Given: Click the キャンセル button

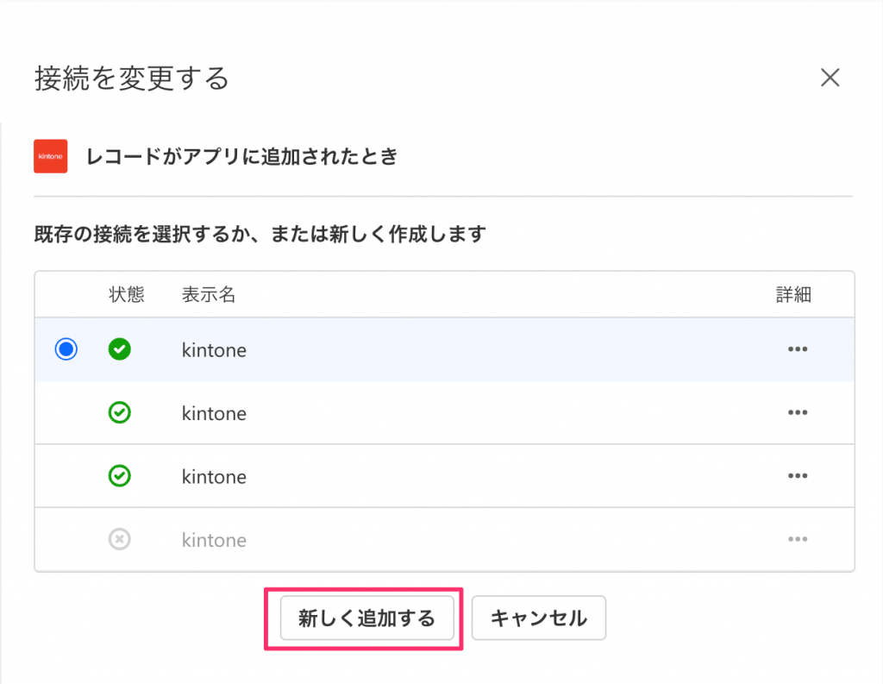Looking at the screenshot, I should tap(539, 618).
